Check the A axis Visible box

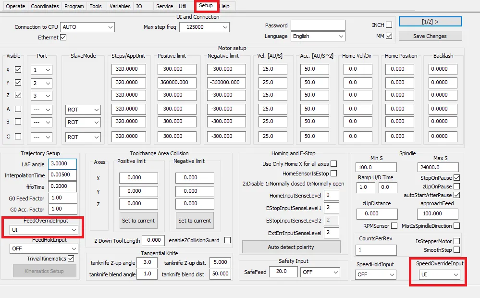(18, 109)
